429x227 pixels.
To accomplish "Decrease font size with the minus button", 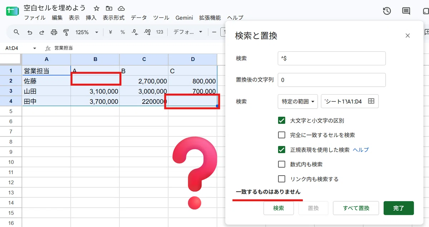I will point(214,32).
